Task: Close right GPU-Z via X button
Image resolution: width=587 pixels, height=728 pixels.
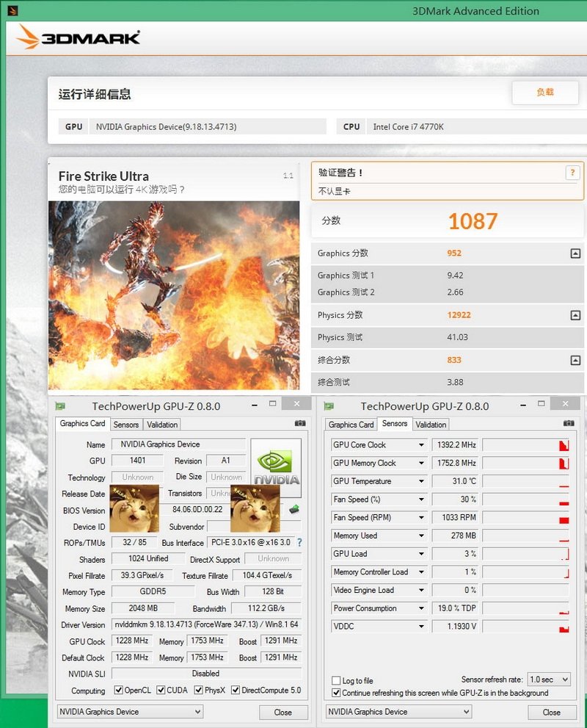Action: pos(565,404)
